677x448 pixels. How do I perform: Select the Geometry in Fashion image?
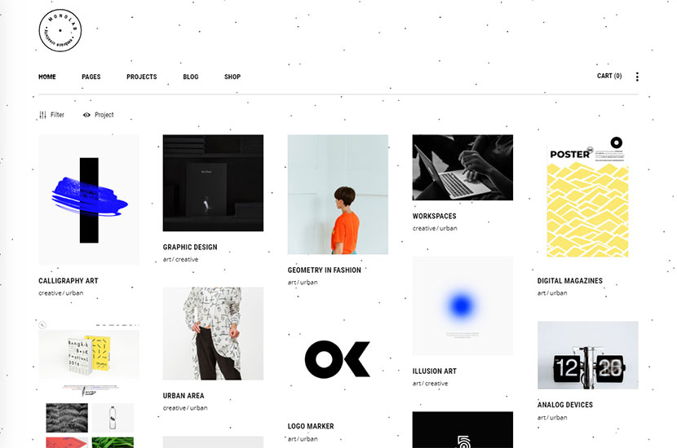point(338,195)
